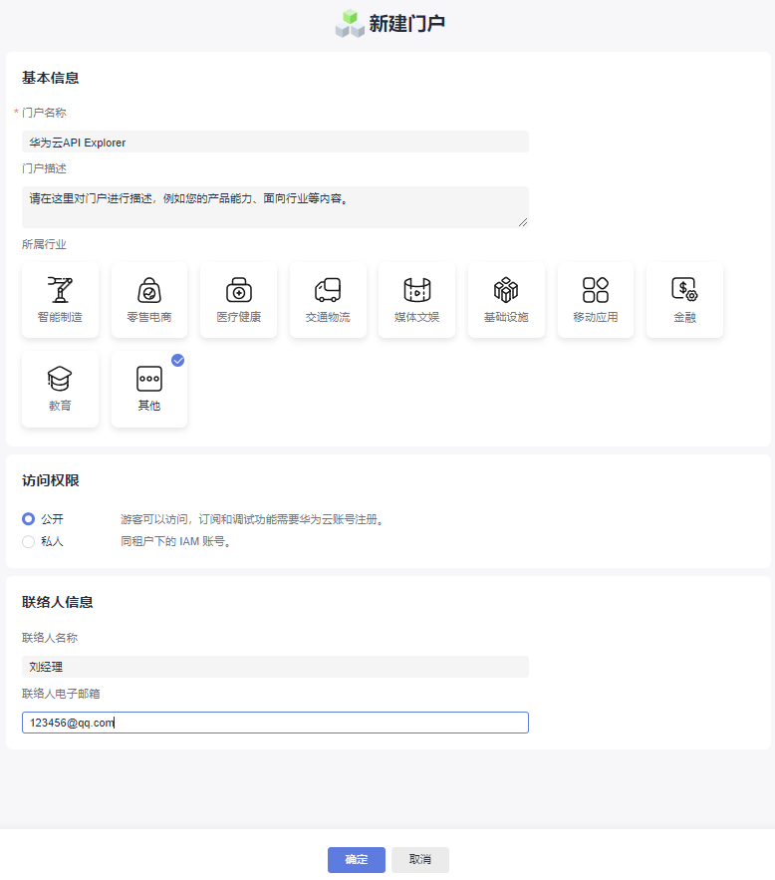Select the 公开 access radio button
Screen dimensions: 775x880
[x=28, y=519]
